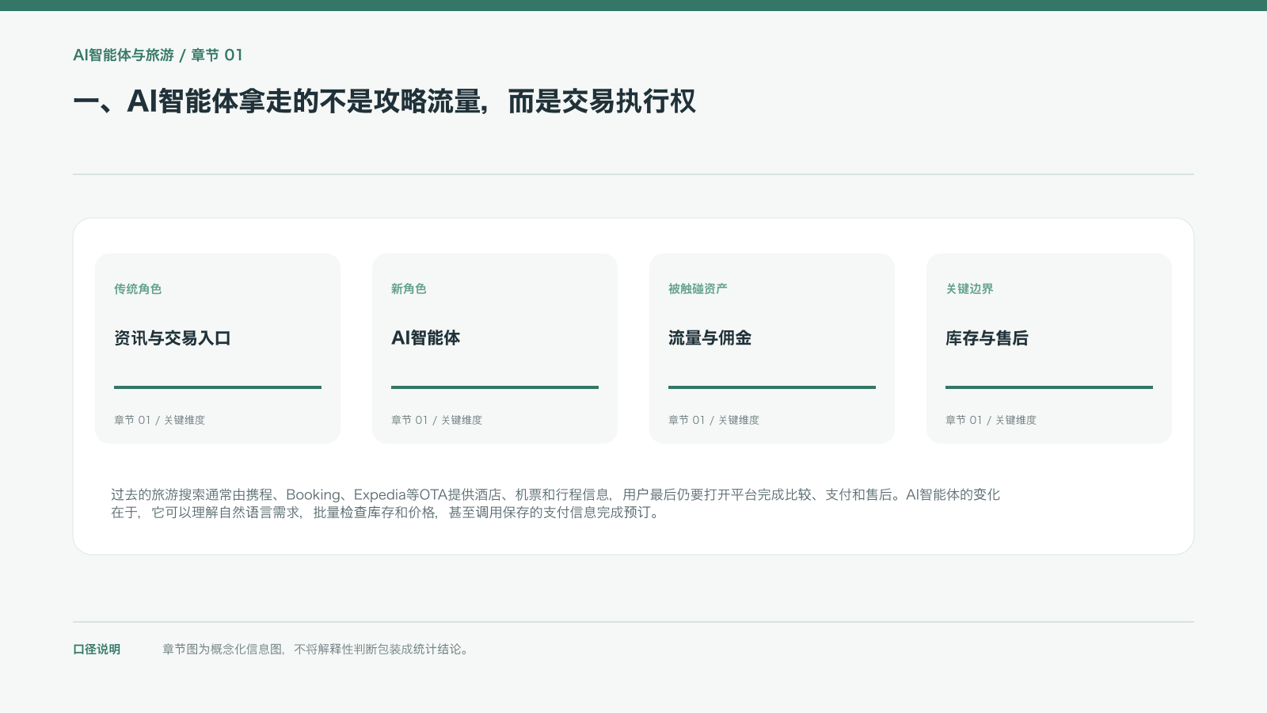Select the card heading "流量与佣金"
Viewport: 1267px width, 713px height.
(710, 338)
